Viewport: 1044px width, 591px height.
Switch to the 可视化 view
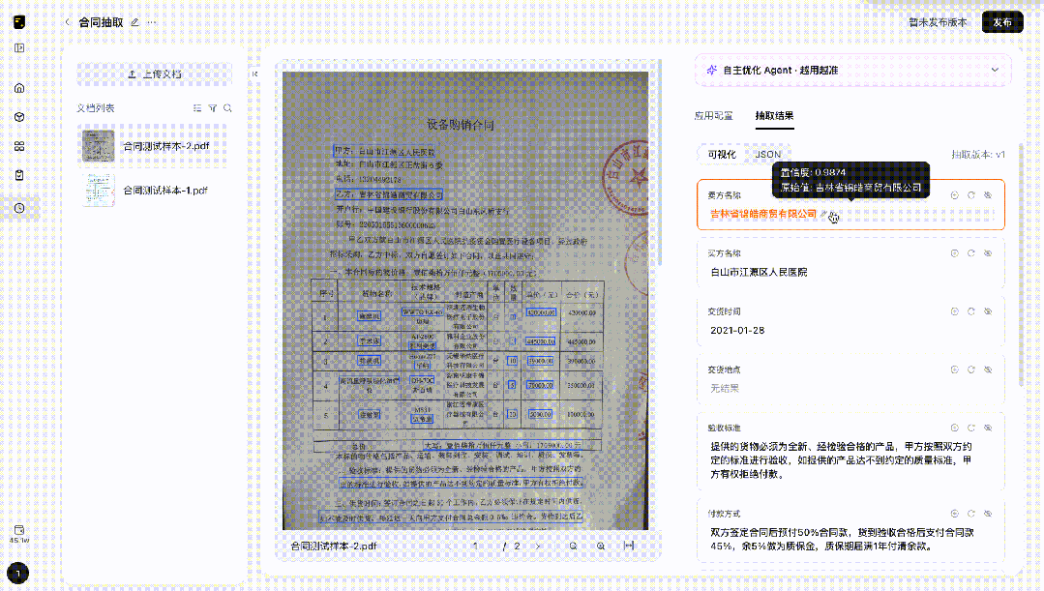click(722, 155)
